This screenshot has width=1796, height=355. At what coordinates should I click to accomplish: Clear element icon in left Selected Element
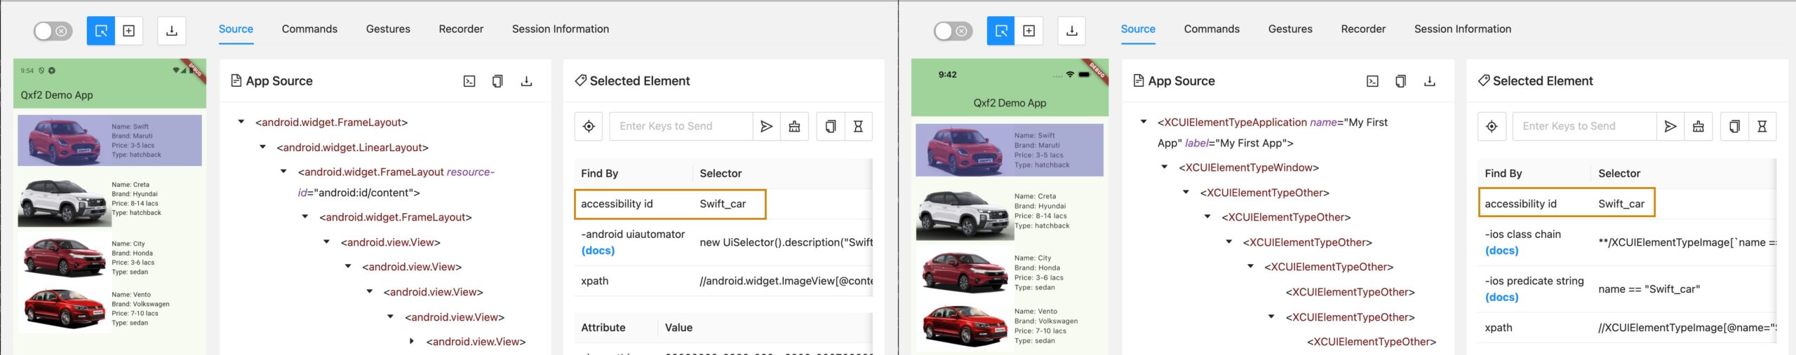click(x=794, y=127)
